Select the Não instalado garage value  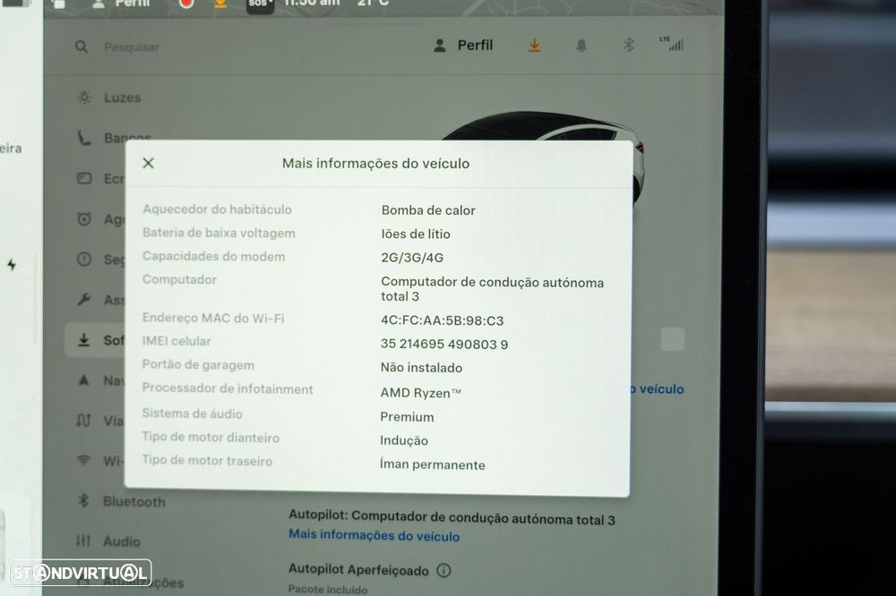click(421, 368)
